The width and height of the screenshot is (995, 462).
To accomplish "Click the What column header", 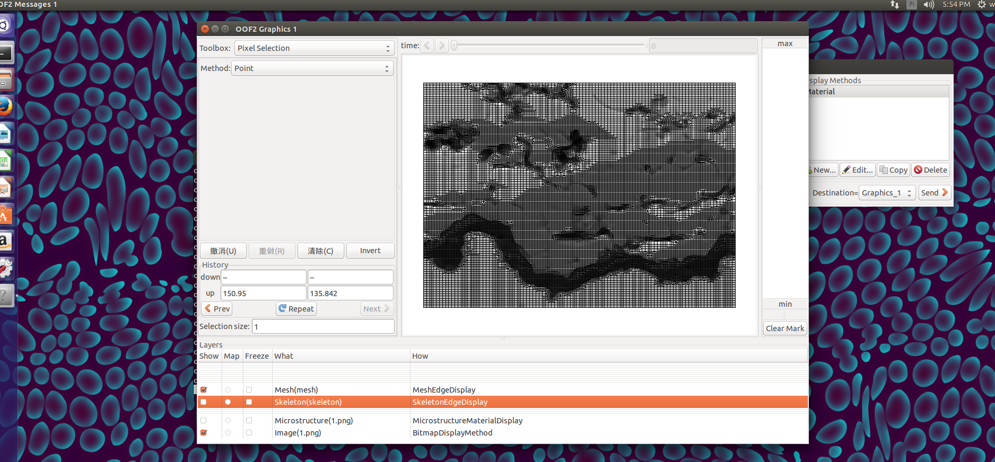I will pos(284,356).
